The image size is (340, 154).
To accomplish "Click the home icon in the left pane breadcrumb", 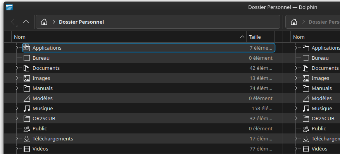I will coord(44,22).
